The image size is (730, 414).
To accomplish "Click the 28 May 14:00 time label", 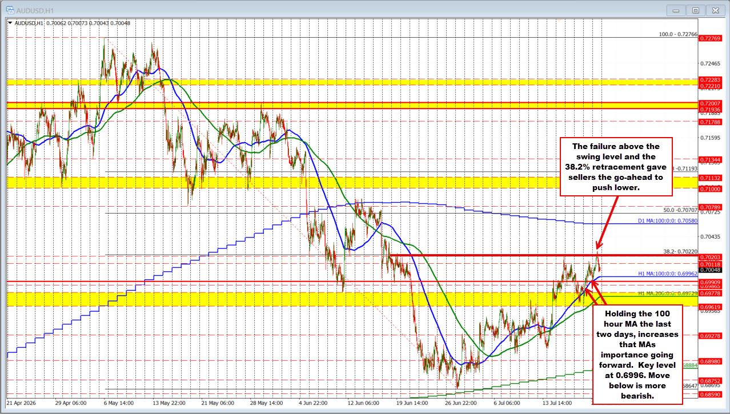I will coord(268,402).
